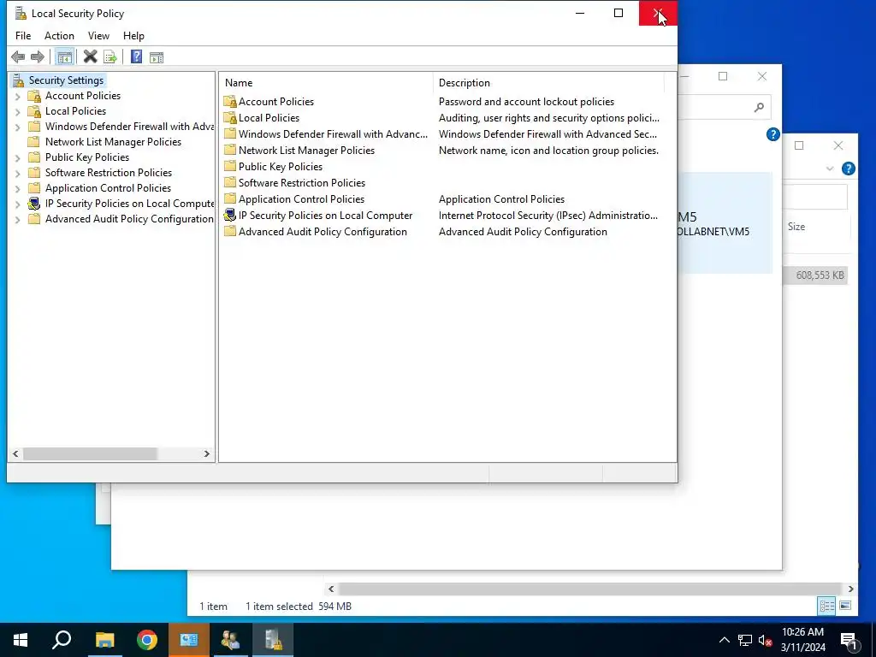Close the Local Security Policy window
Image resolution: width=876 pixels, height=657 pixels.
click(658, 13)
